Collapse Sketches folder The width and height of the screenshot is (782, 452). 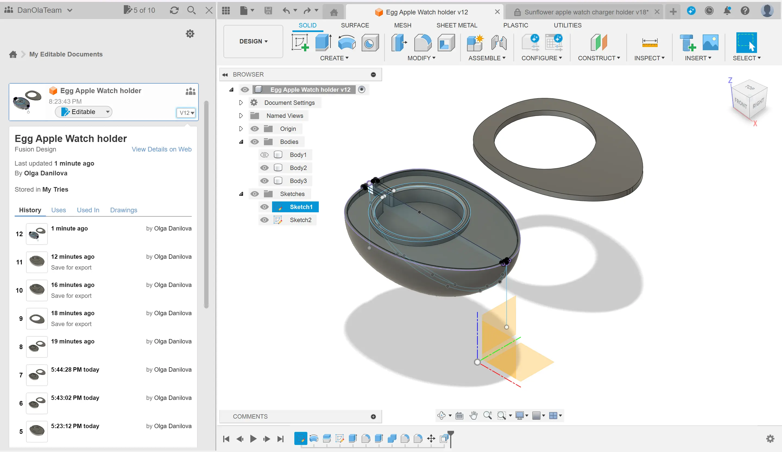point(241,194)
